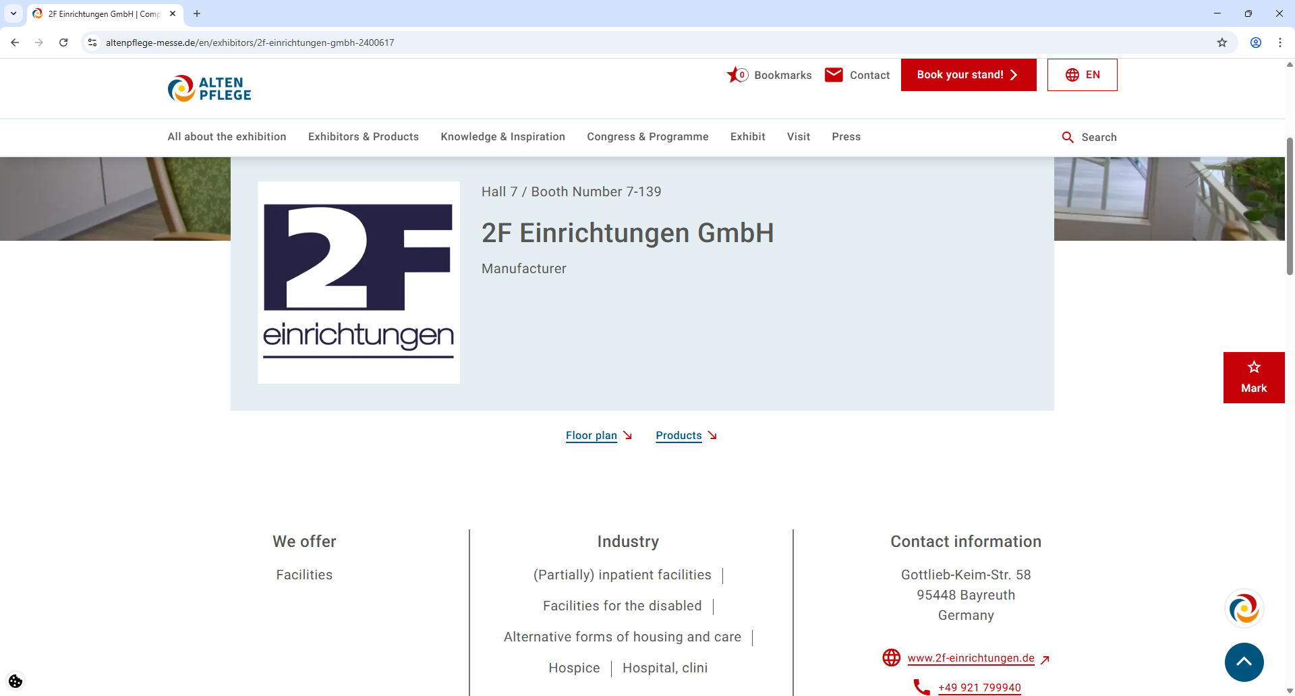Open the Knowledge & Inspiration dropdown

tap(502, 137)
